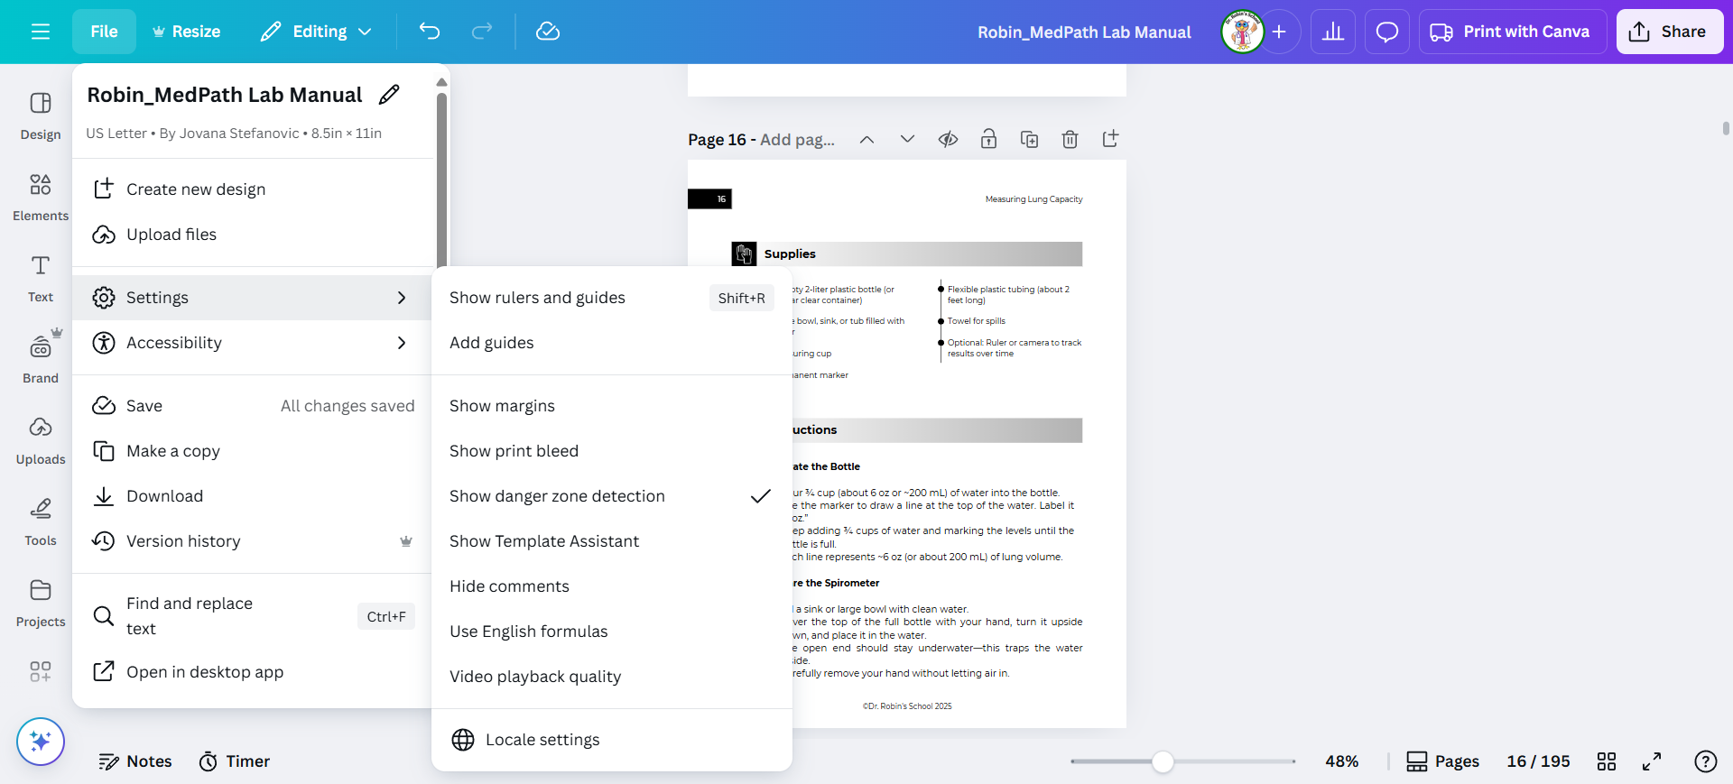Select the Text tool in sidebar
The image size is (1733, 784).
coord(41,279)
